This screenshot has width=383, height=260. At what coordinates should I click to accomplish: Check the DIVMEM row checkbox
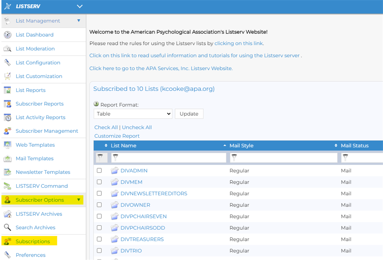[x=99, y=182]
